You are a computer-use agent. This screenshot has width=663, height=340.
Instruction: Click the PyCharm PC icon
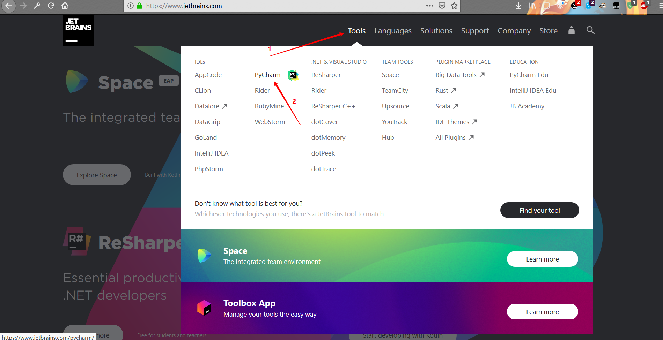click(x=293, y=75)
